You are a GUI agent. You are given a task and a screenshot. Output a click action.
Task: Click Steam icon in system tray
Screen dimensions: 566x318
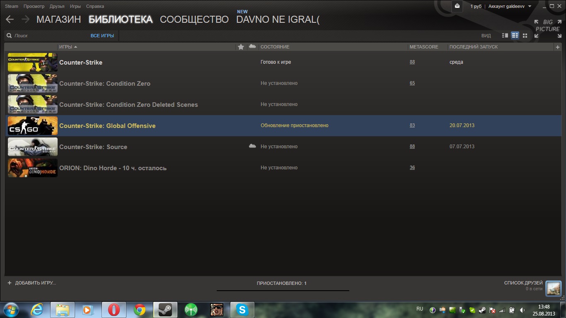coord(482,310)
